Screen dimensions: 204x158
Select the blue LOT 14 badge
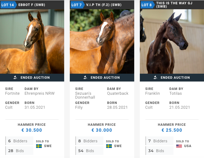click(x=8, y=5)
